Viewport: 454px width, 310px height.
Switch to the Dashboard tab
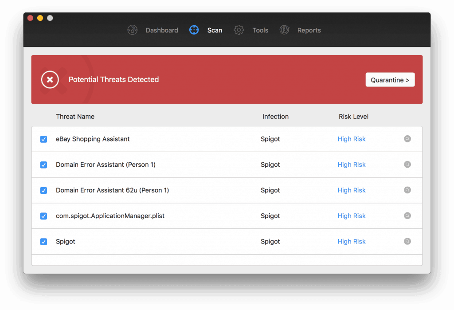click(x=161, y=30)
